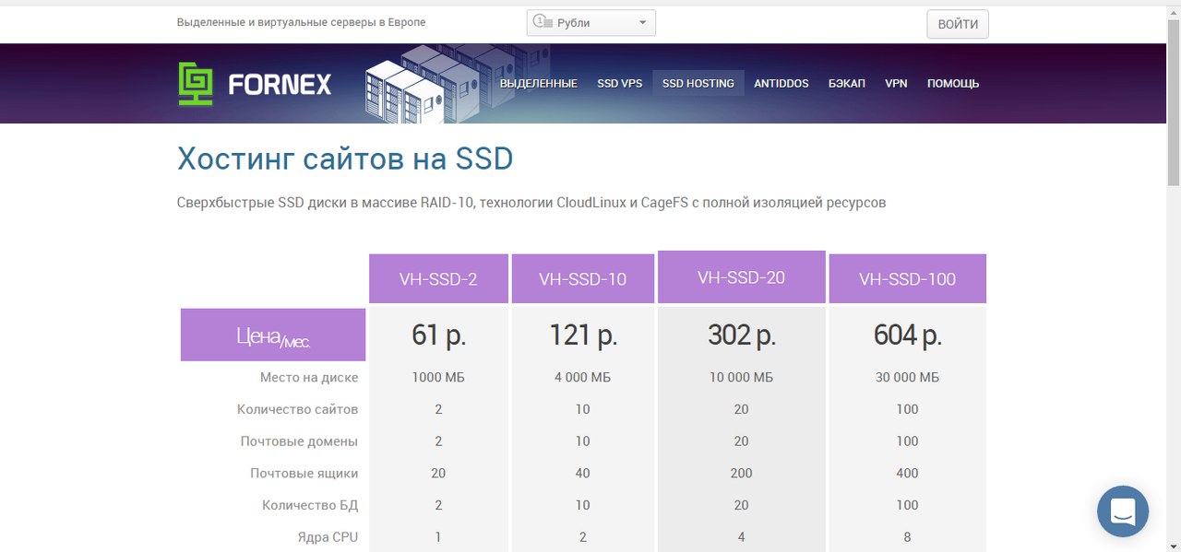The width and height of the screenshot is (1181, 552).
Task: Choose the VH-SSD-10 plan header
Action: (x=582, y=278)
